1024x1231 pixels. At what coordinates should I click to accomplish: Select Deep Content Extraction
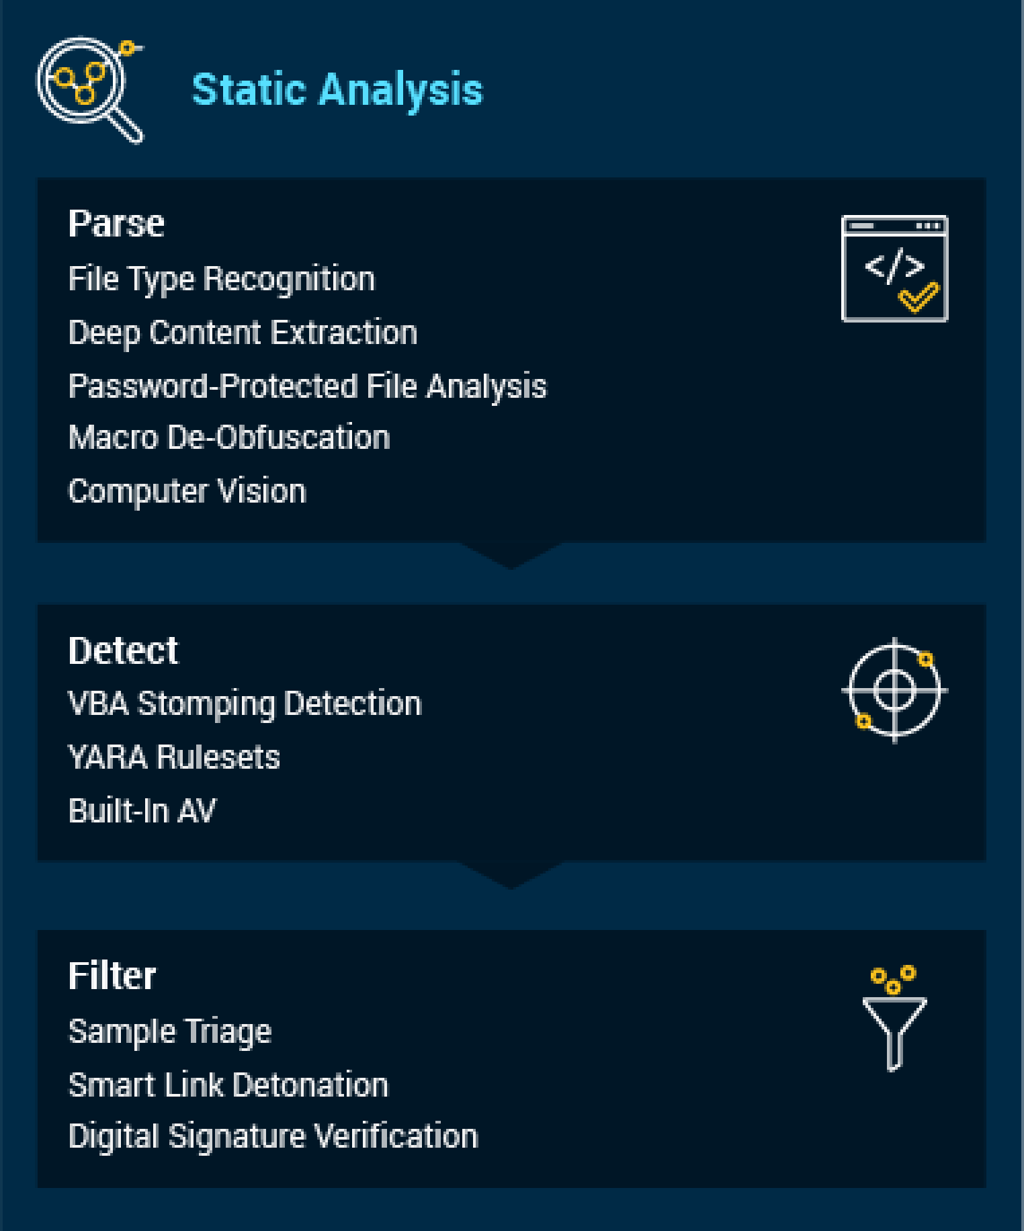[243, 333]
